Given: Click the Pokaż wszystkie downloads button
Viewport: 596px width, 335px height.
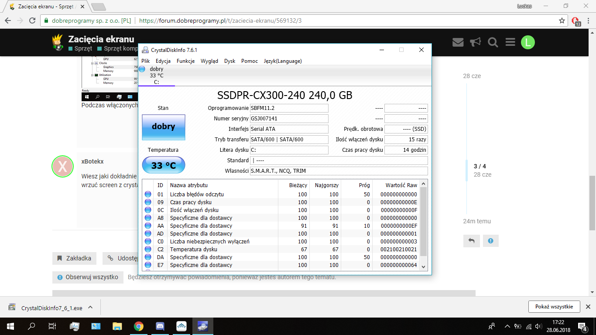Looking at the screenshot, I should click(x=554, y=307).
